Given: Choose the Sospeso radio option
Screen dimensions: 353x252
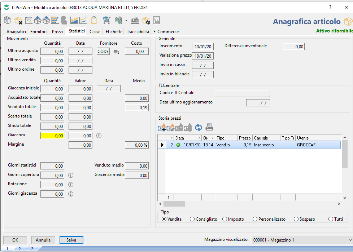Looking at the screenshot, I should coord(296,219).
